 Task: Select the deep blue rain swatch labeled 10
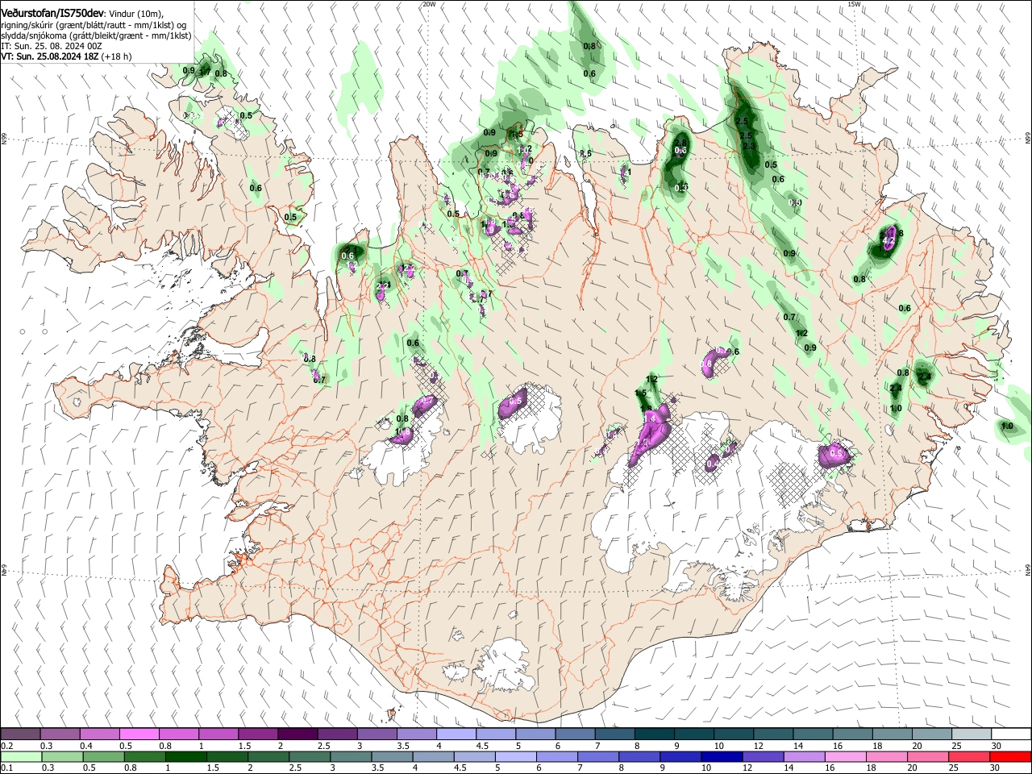tap(722, 756)
